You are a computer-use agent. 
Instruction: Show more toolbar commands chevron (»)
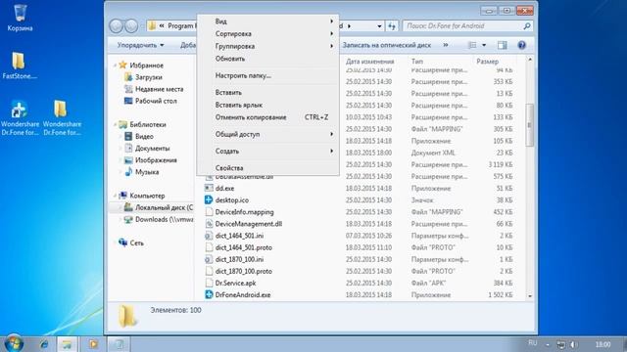pyautogui.click(x=446, y=45)
